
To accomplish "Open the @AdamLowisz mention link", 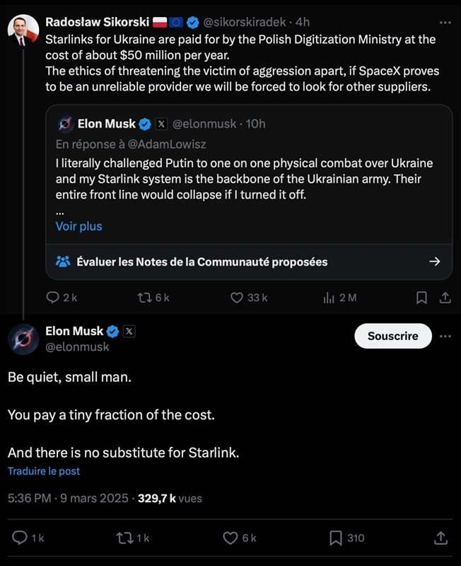I will 170,144.
